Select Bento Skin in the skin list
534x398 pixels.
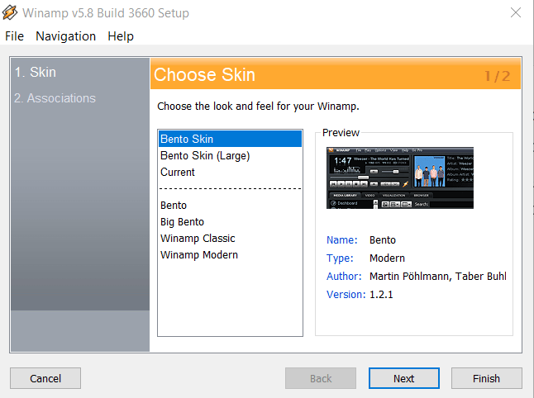click(231, 139)
